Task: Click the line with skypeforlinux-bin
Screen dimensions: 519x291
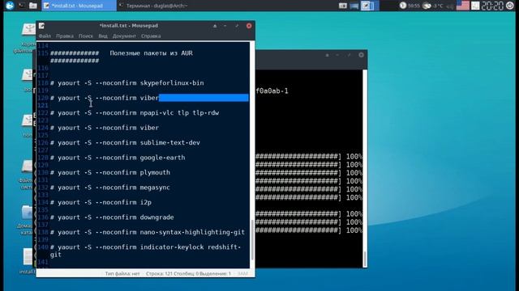Action: pyautogui.click(x=127, y=82)
